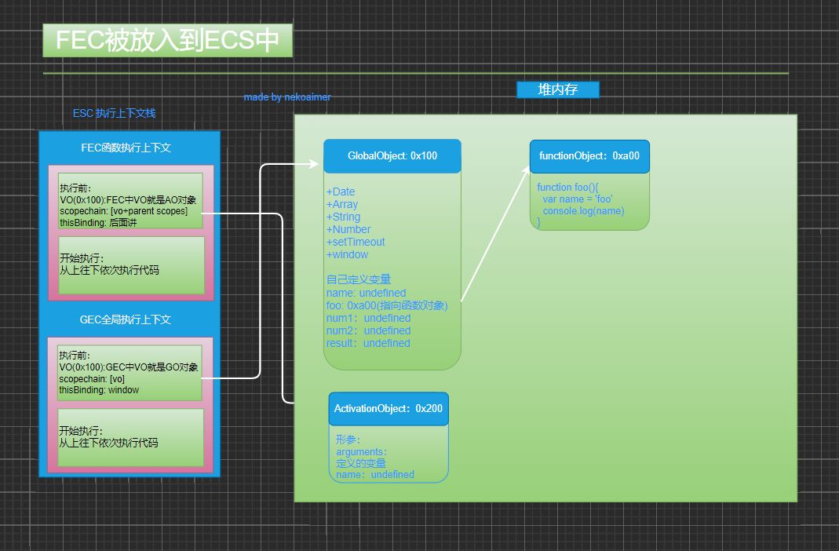Select the "GlobalObject: 0x100" header
The width and height of the screenshot is (839, 551).
[x=392, y=156]
